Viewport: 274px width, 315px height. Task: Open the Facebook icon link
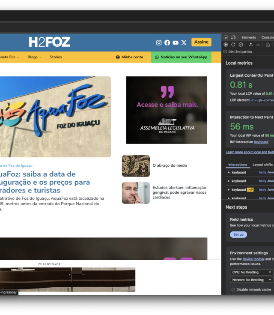pos(167,42)
